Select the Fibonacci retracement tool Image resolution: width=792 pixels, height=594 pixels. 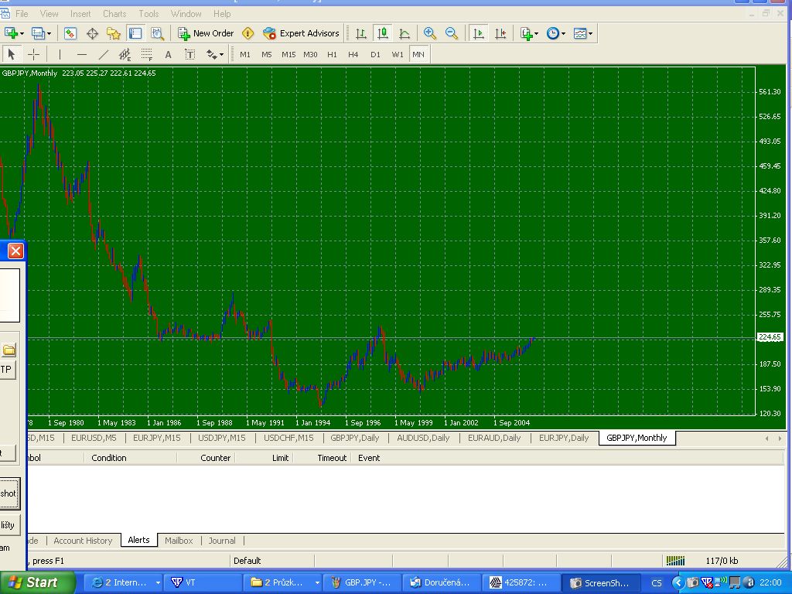pos(146,54)
